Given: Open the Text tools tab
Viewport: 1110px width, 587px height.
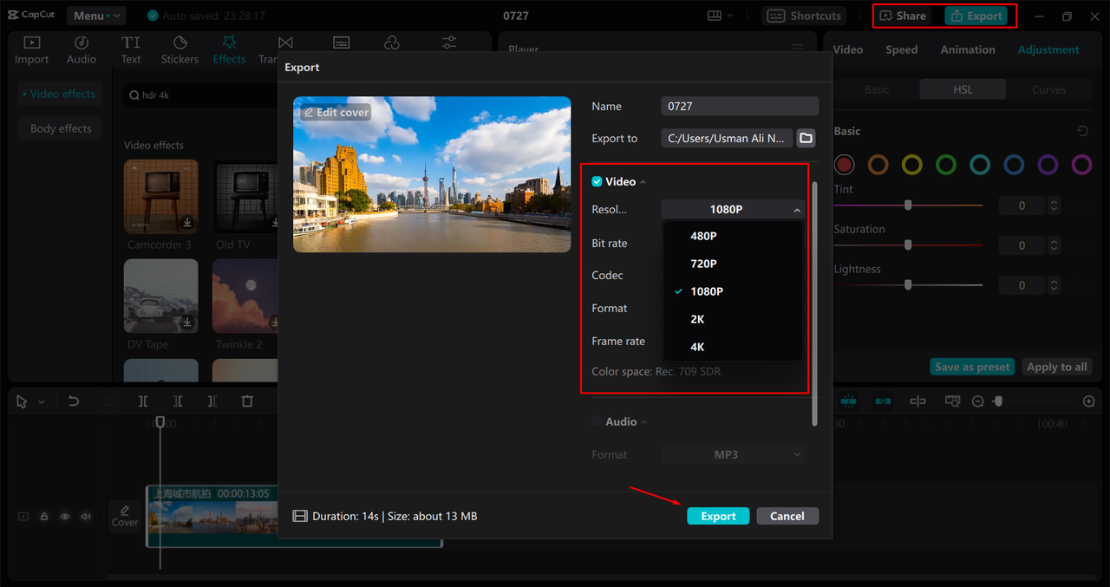Looking at the screenshot, I should 131,50.
